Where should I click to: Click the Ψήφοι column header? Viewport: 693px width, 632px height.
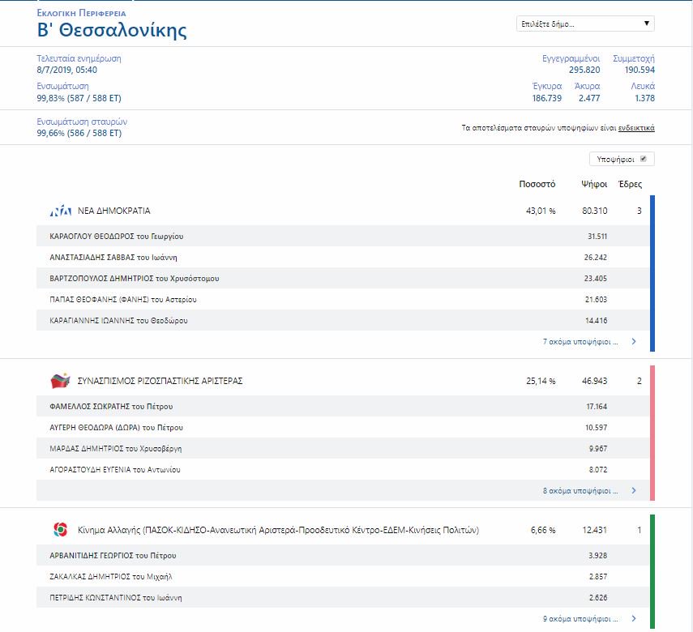pyautogui.click(x=594, y=184)
